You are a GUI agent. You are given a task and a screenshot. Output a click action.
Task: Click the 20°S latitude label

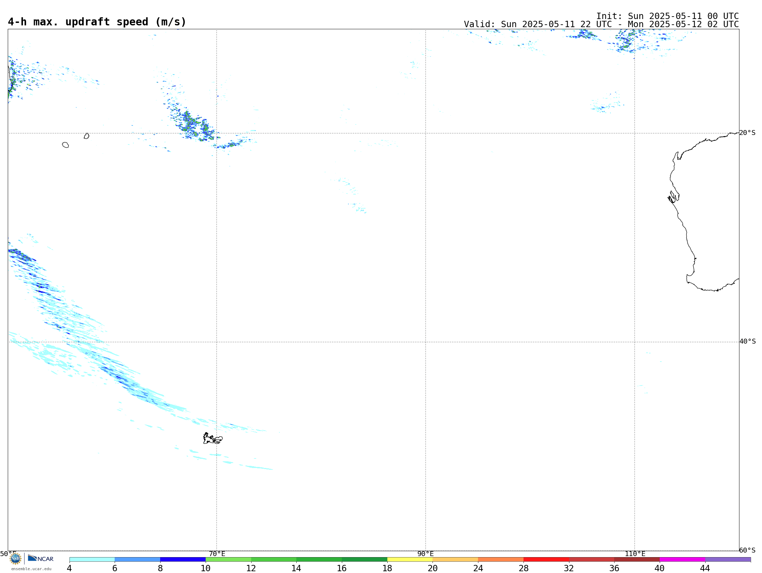(x=747, y=133)
